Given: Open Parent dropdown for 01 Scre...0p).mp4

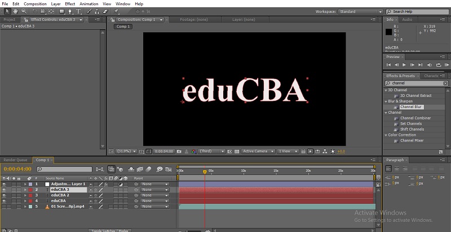Looking at the screenshot, I should point(154,207).
